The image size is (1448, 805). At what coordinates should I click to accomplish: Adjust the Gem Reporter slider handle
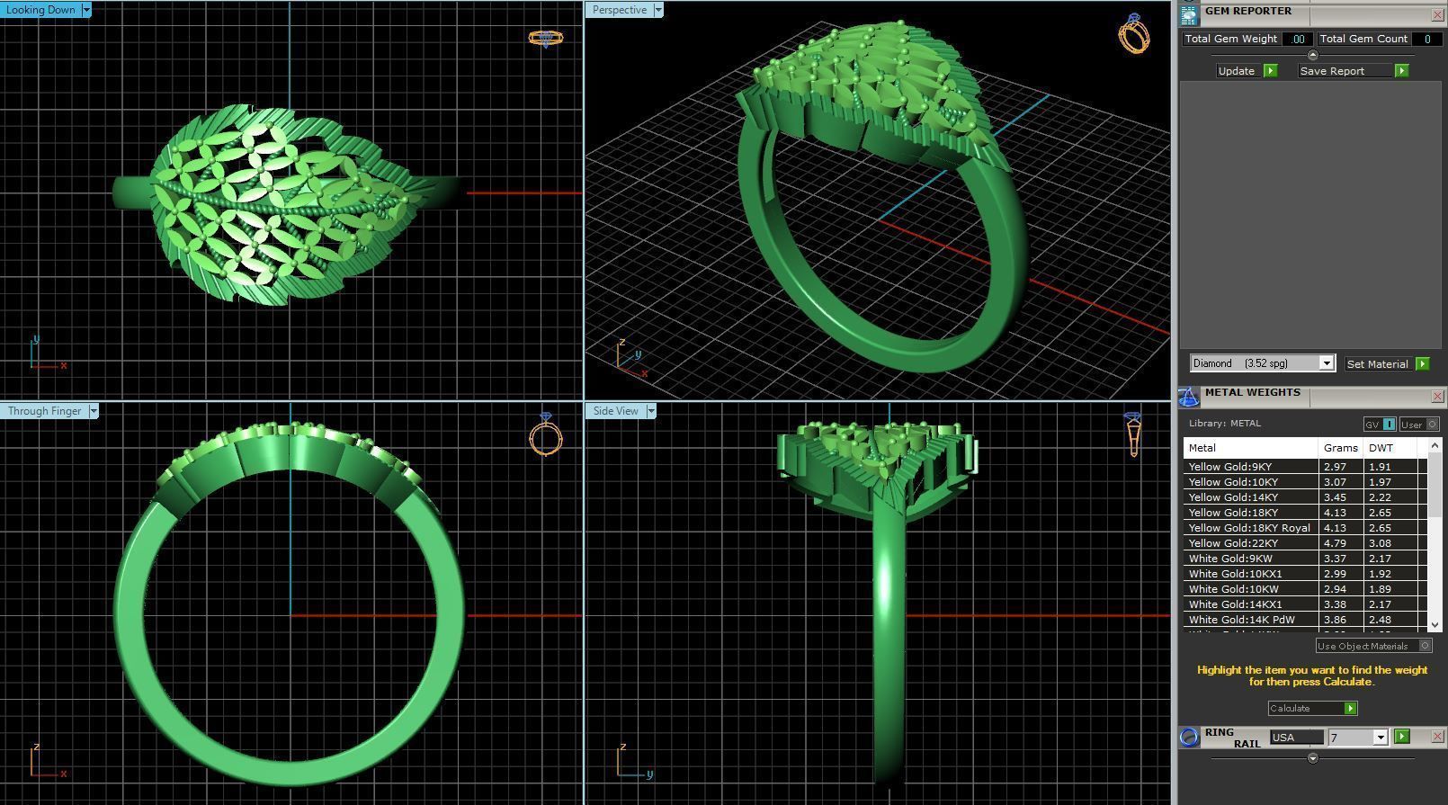tap(1312, 56)
